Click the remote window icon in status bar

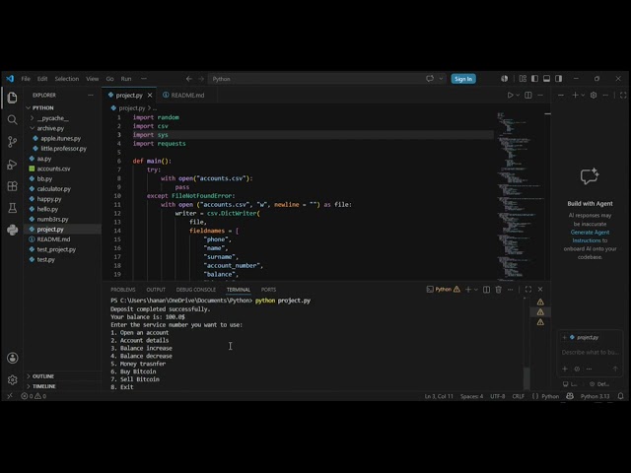pos(10,396)
